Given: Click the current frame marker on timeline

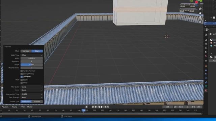Looking at the screenshot, I should tap(84, 110).
